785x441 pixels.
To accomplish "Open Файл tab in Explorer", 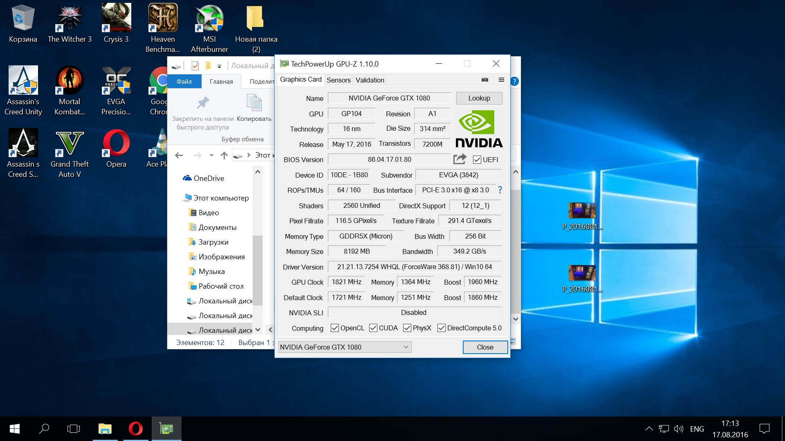I will (x=184, y=81).
